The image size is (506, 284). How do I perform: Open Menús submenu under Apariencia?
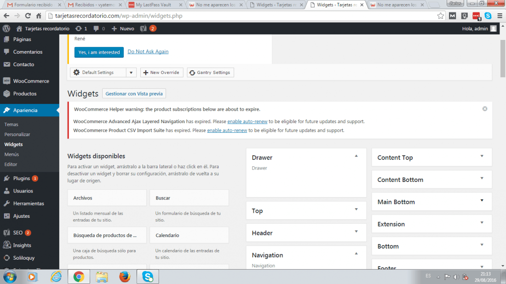point(11,154)
